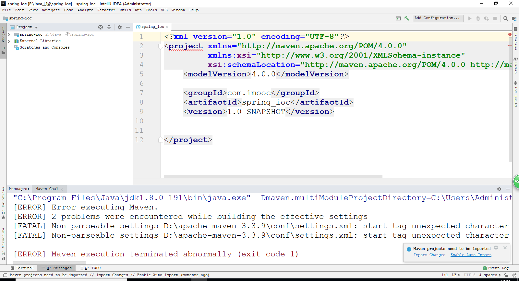Open the Navigate menu
Viewport: 519px width, 281px height.
51,10
